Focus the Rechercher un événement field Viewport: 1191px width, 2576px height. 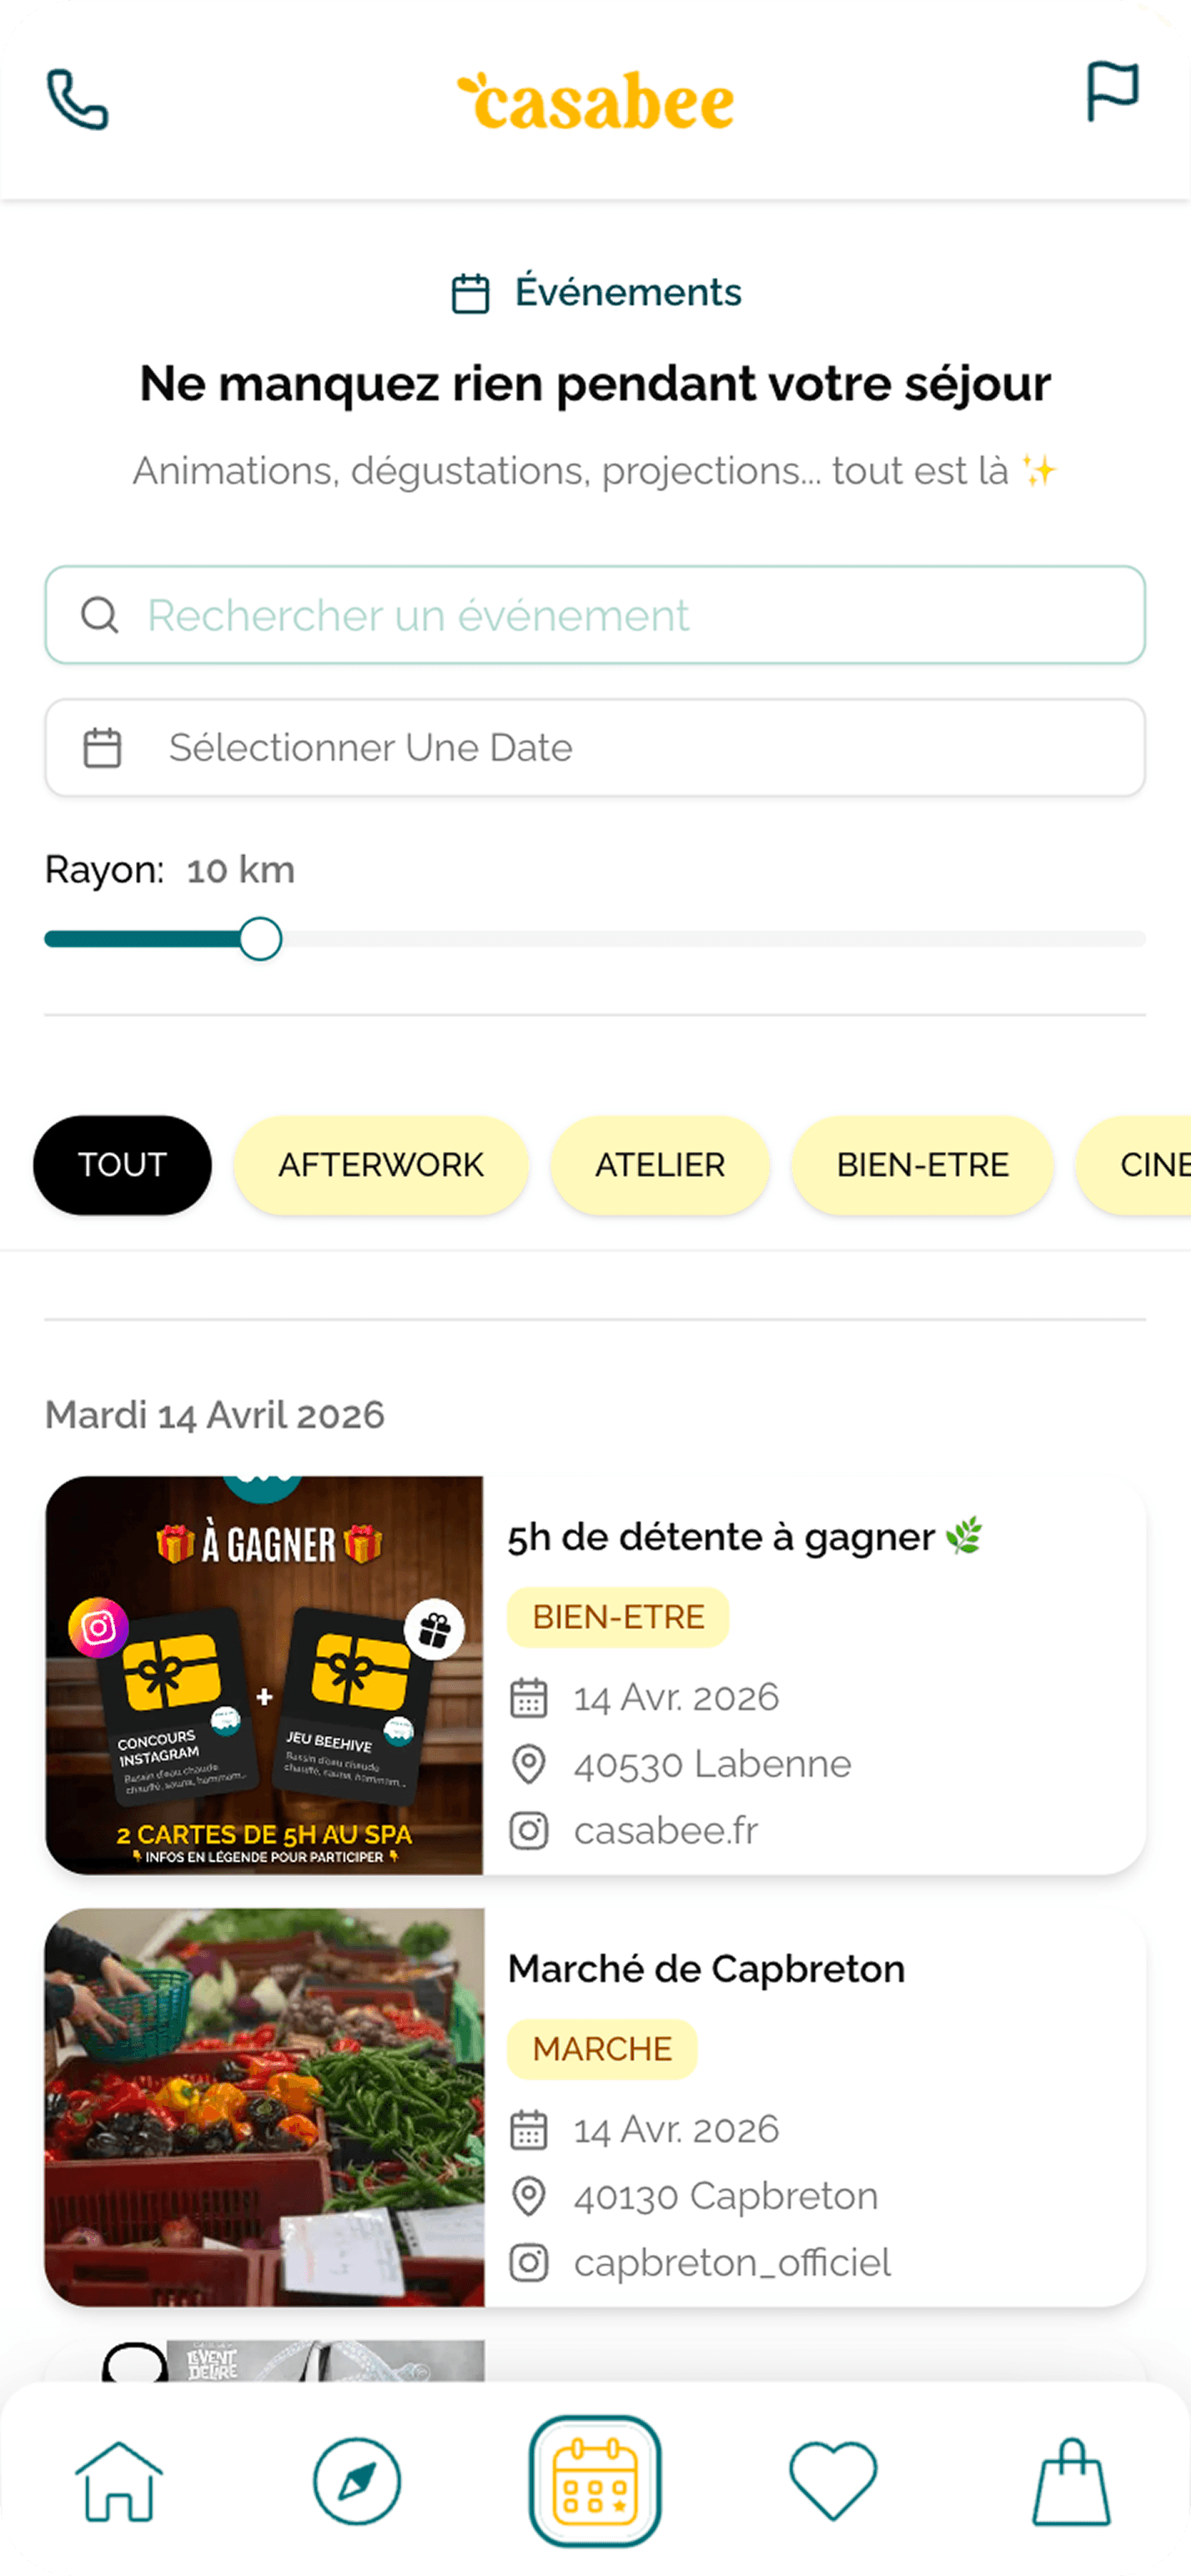coord(595,615)
